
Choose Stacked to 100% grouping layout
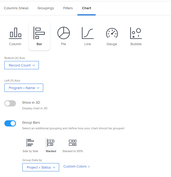73,143
